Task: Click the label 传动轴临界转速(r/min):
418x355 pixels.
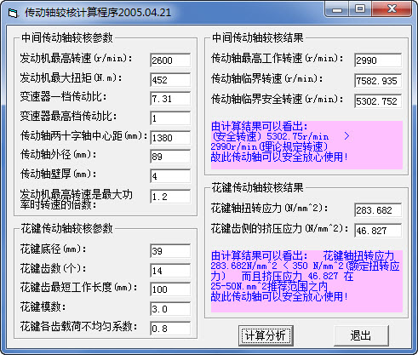Action: [x=267, y=78]
